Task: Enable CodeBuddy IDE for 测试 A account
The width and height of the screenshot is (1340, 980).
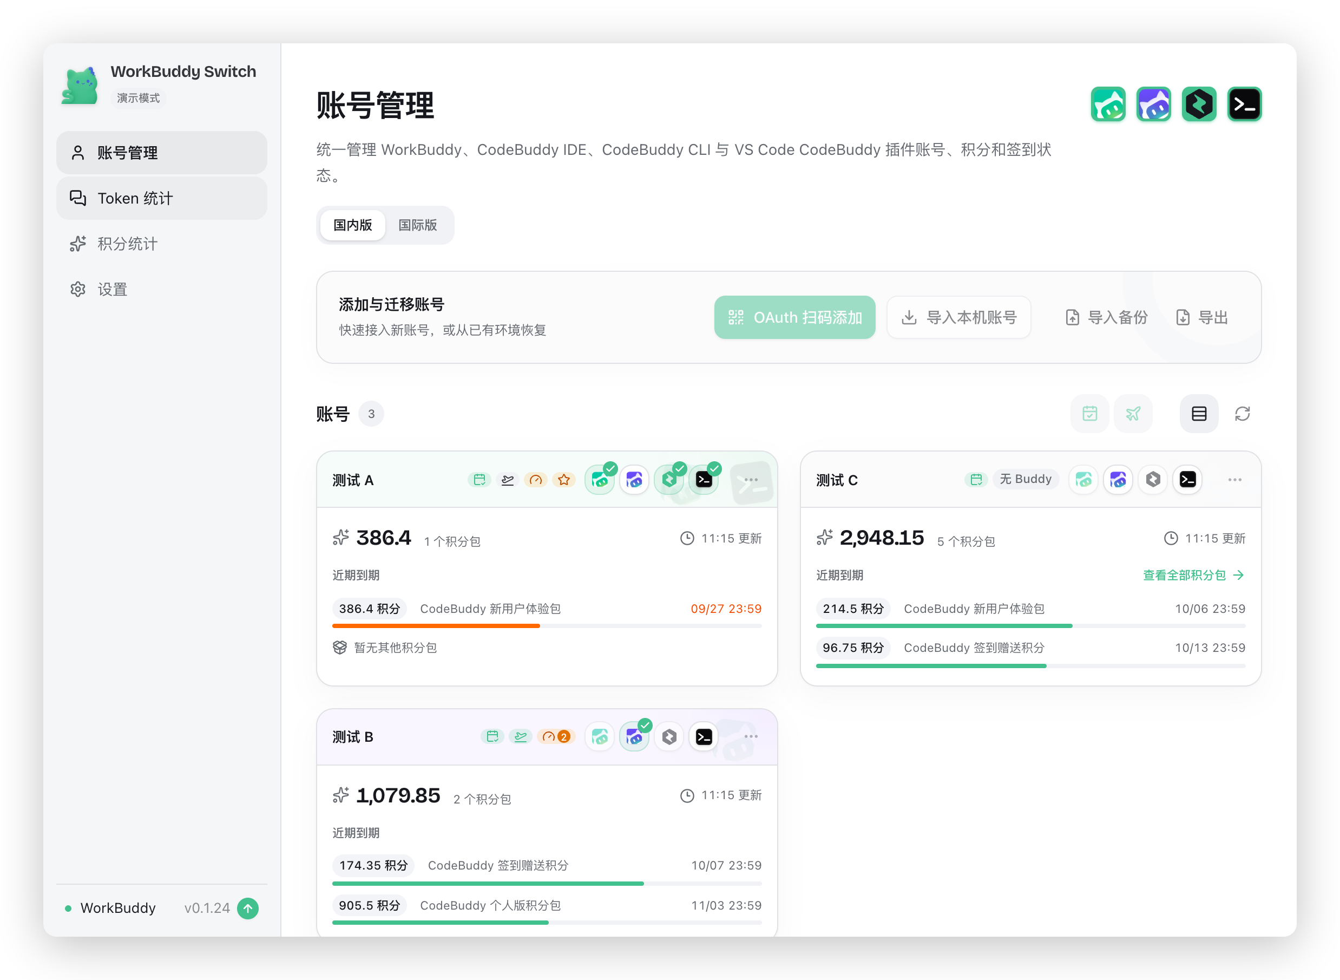Action: (x=634, y=479)
